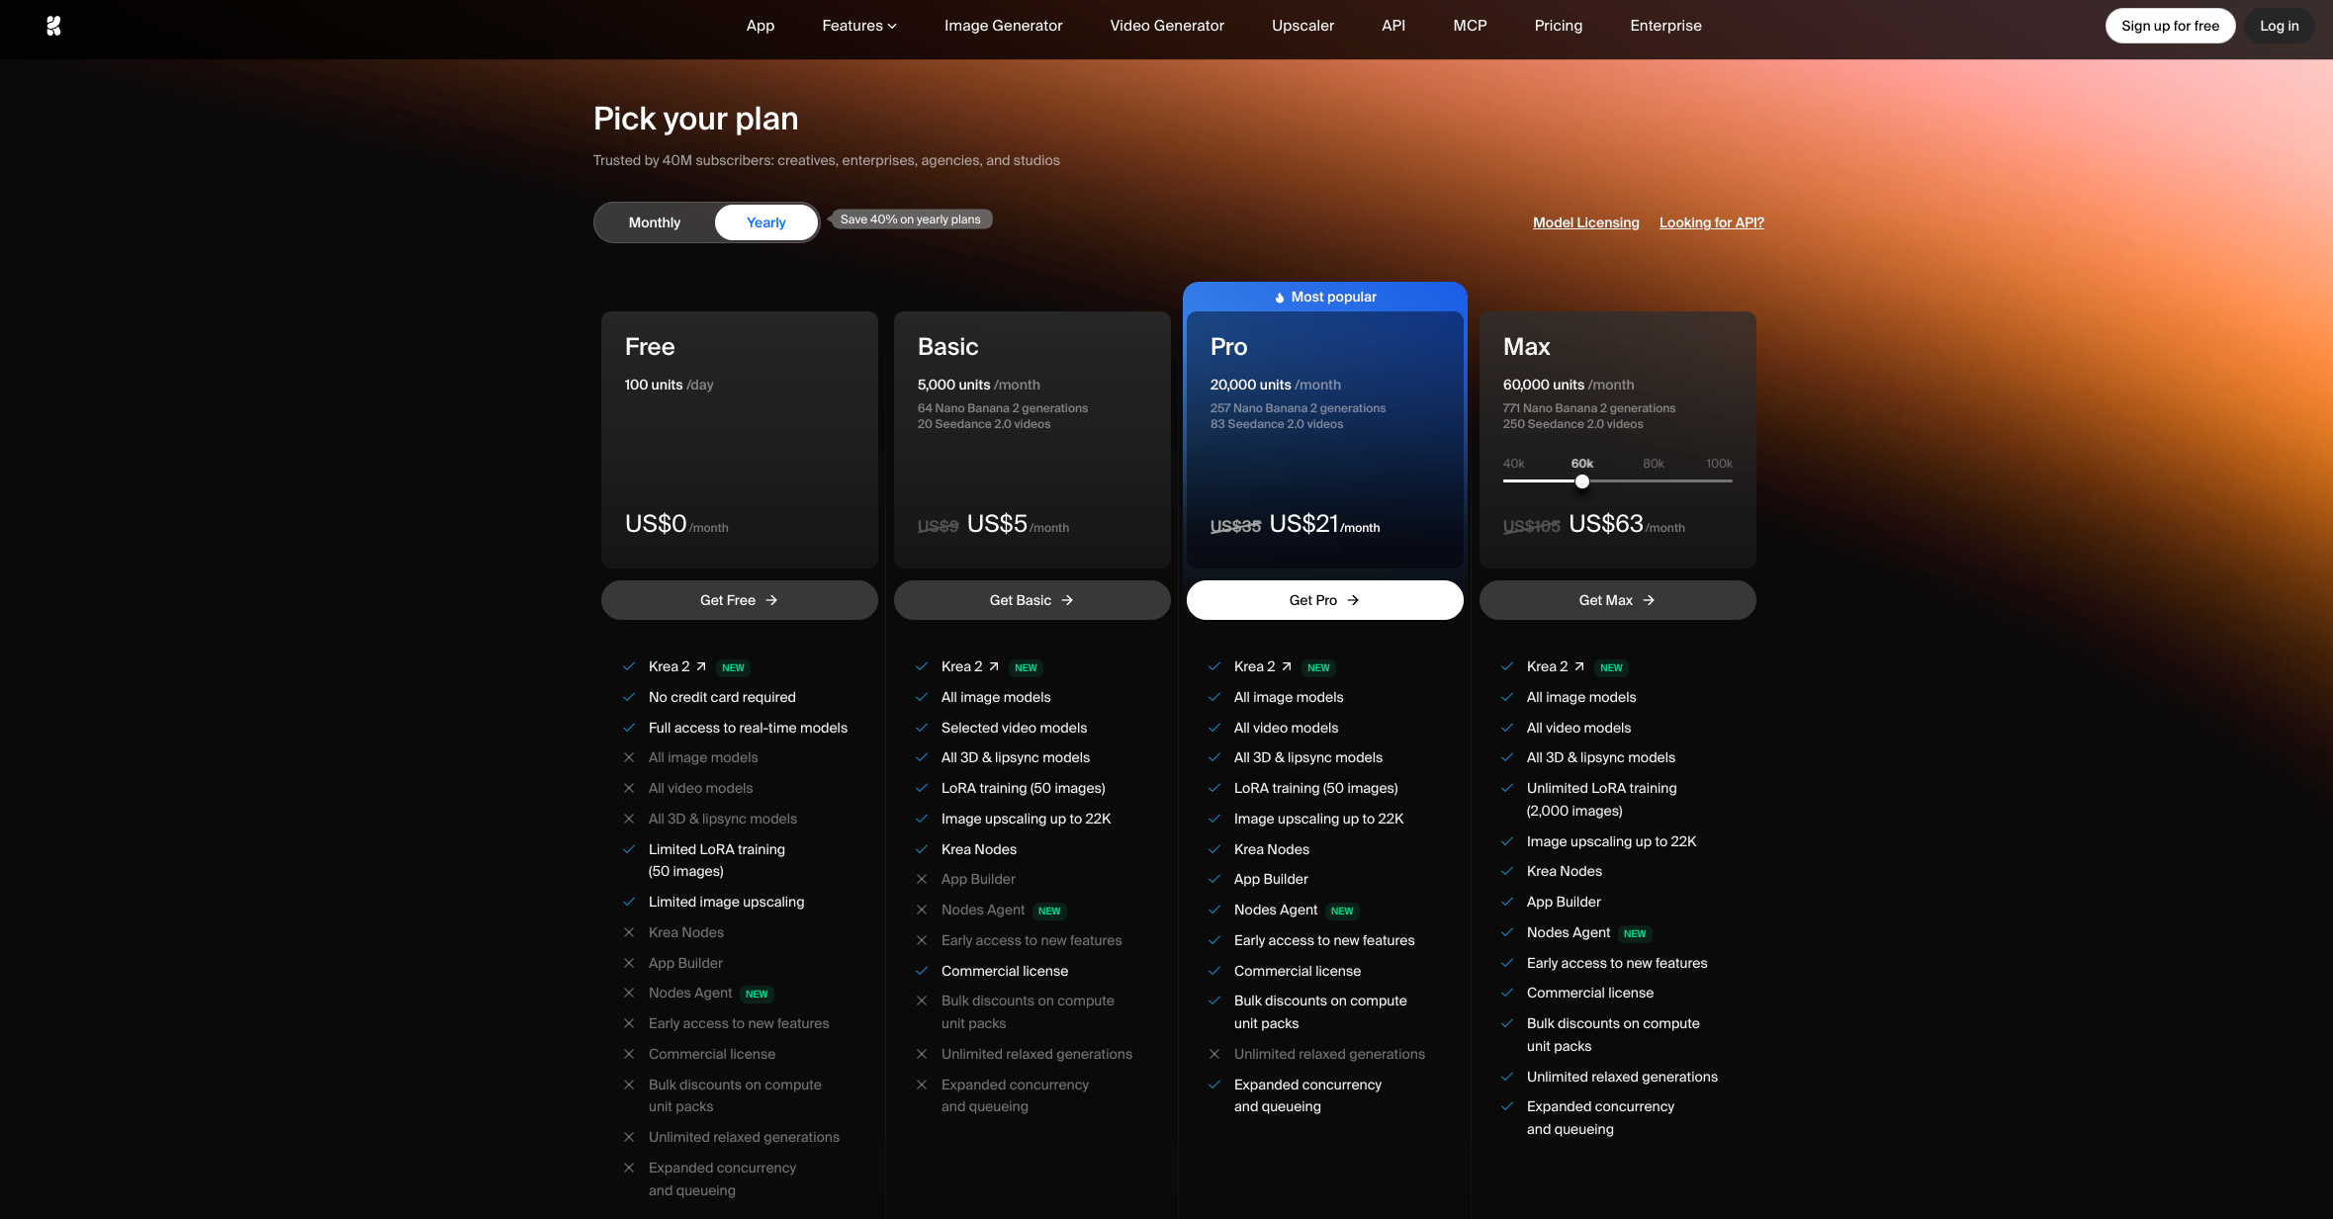Select Yearly billing option
2333x1219 pixels.
[766, 222]
